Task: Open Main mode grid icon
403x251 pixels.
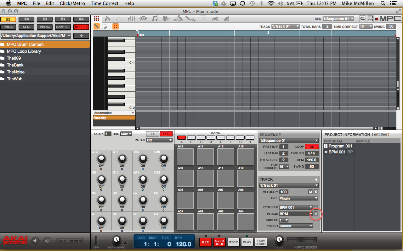Action: pos(96,19)
